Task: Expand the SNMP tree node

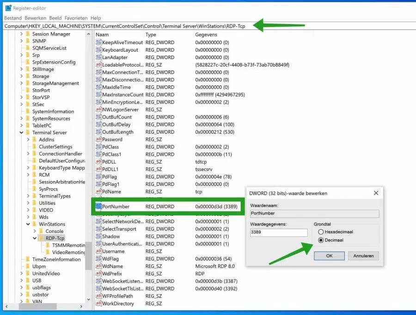Action: click(x=21, y=41)
